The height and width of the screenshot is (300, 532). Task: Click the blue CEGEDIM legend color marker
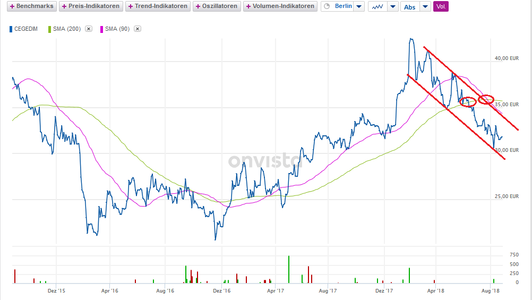point(11,29)
